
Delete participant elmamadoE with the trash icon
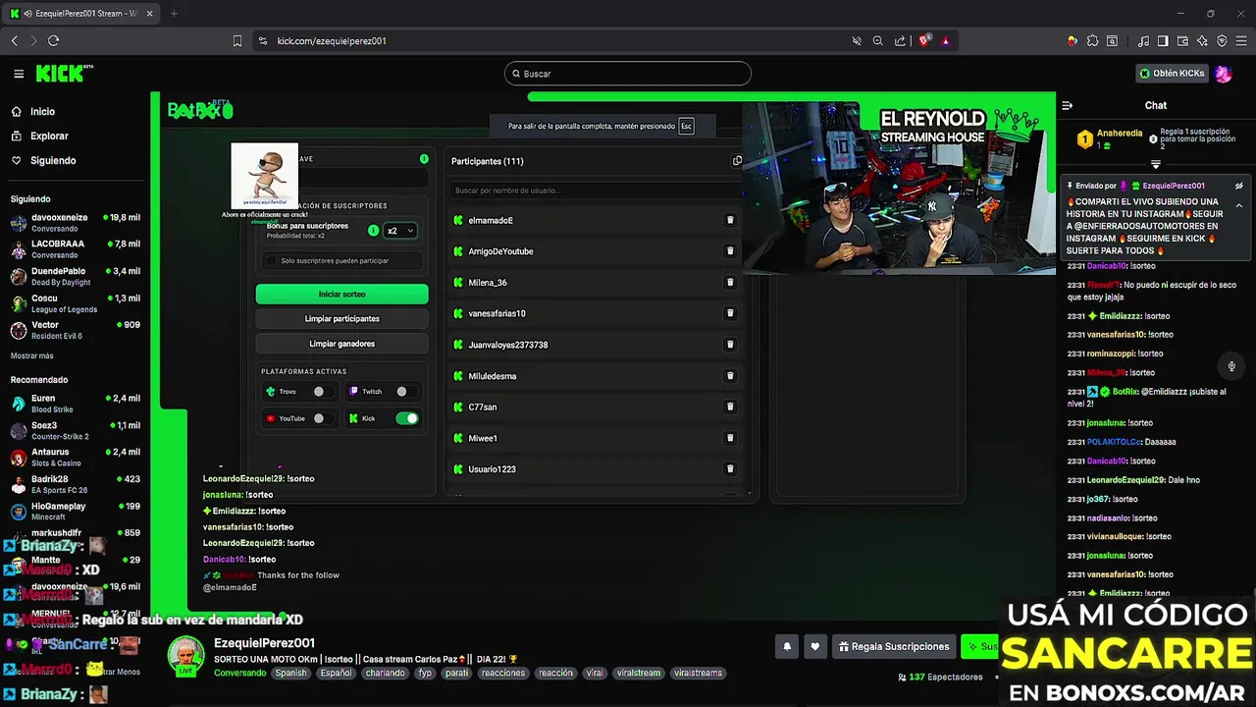click(730, 220)
